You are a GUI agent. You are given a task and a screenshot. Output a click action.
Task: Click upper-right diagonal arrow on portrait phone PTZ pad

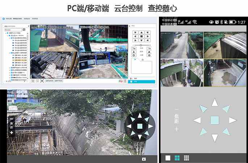tap(226, 109)
